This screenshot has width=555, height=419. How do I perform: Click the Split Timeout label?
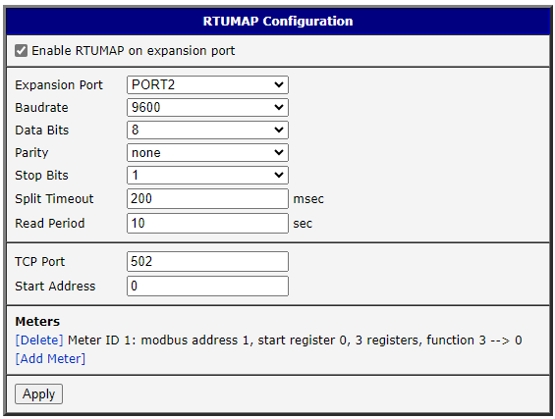pyautogui.click(x=54, y=199)
